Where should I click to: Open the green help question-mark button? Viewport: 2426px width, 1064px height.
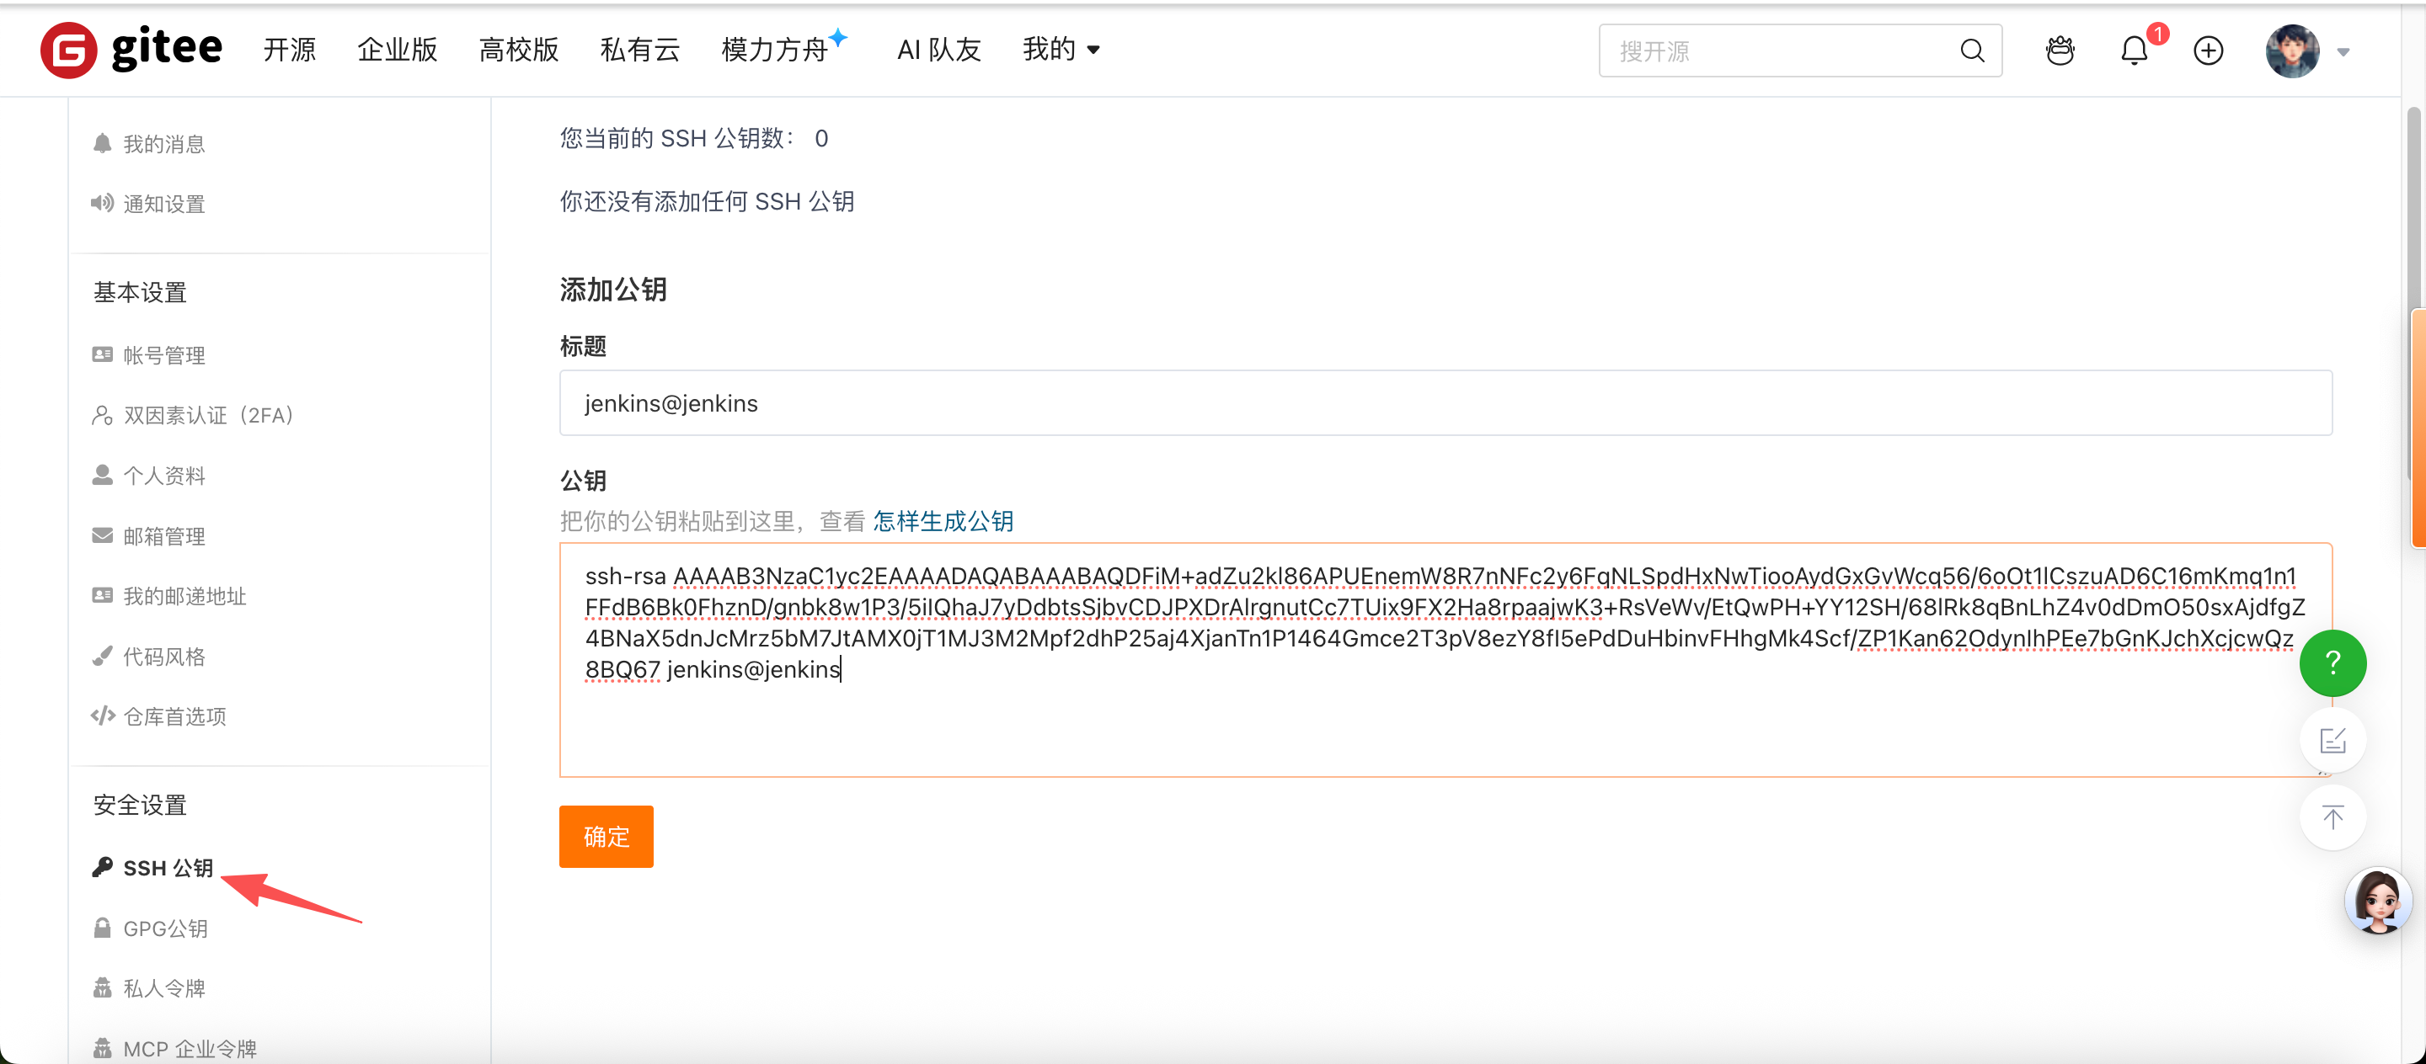point(2332,663)
